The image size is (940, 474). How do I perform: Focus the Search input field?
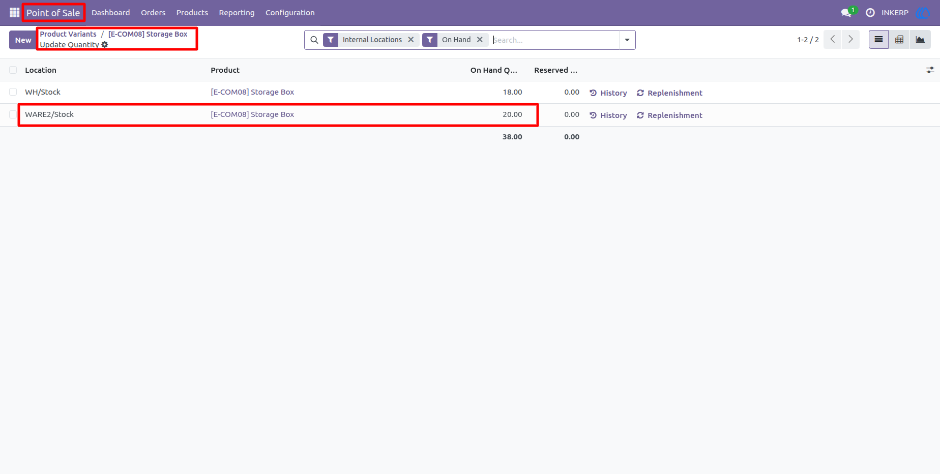click(x=554, y=40)
